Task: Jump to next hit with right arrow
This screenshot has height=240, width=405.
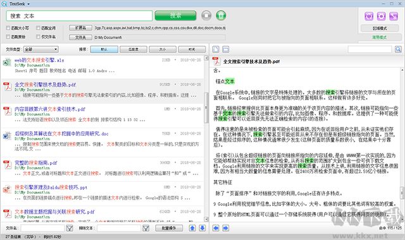Action: click(225, 228)
